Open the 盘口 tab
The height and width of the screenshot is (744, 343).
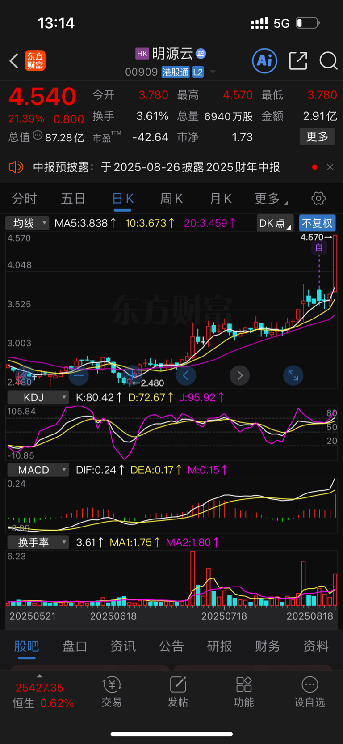(x=75, y=646)
